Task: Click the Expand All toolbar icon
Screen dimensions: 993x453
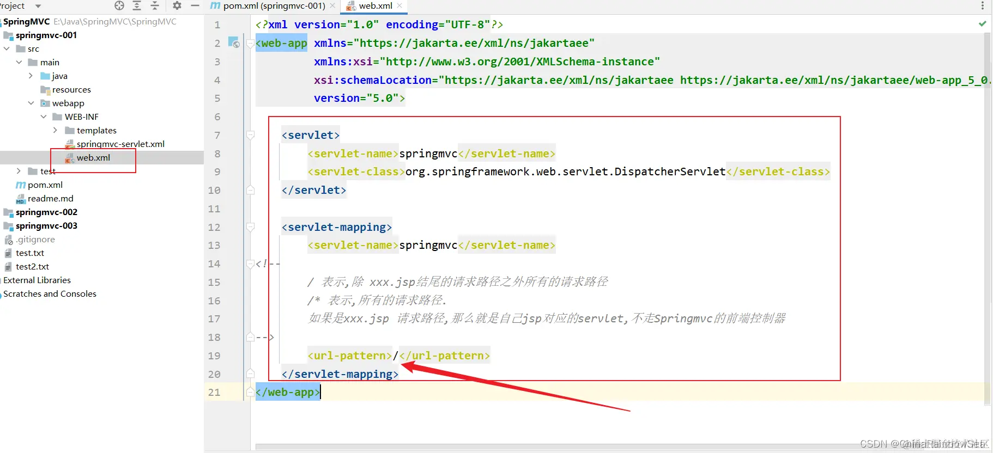Action: pyautogui.click(x=137, y=5)
